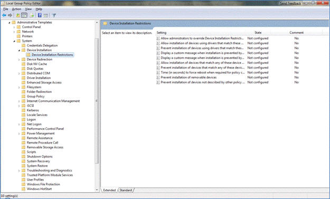The image size is (330, 199).
Task: Select Windows File Protection in the tree
Action: (43, 184)
